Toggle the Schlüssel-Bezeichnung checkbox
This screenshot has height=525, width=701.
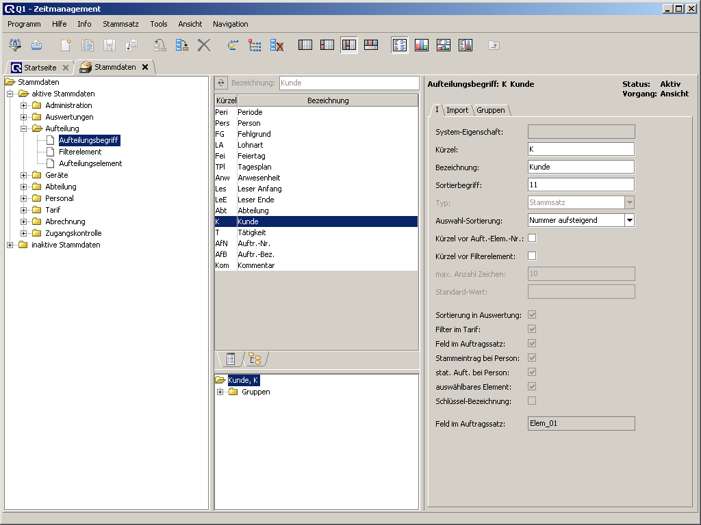coord(532,401)
